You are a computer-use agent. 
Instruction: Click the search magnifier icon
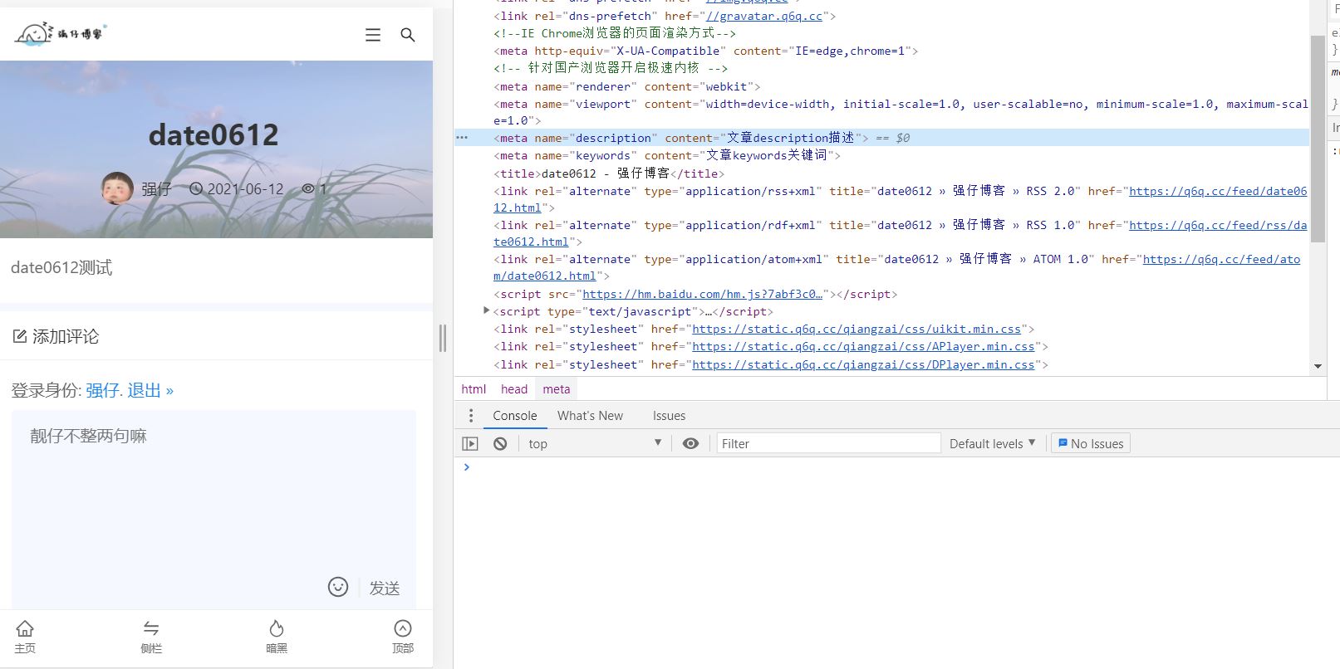point(407,35)
